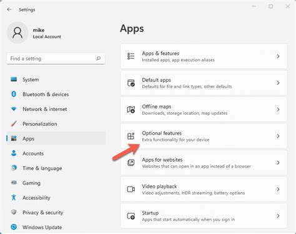
Task: Click the Time & language globe icon
Action: click(x=14, y=168)
